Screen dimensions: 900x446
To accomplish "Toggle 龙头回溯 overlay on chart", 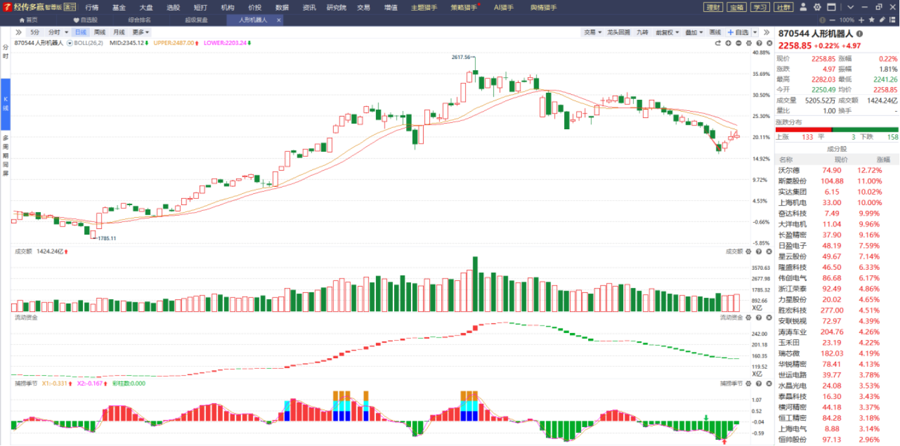I will [x=618, y=32].
